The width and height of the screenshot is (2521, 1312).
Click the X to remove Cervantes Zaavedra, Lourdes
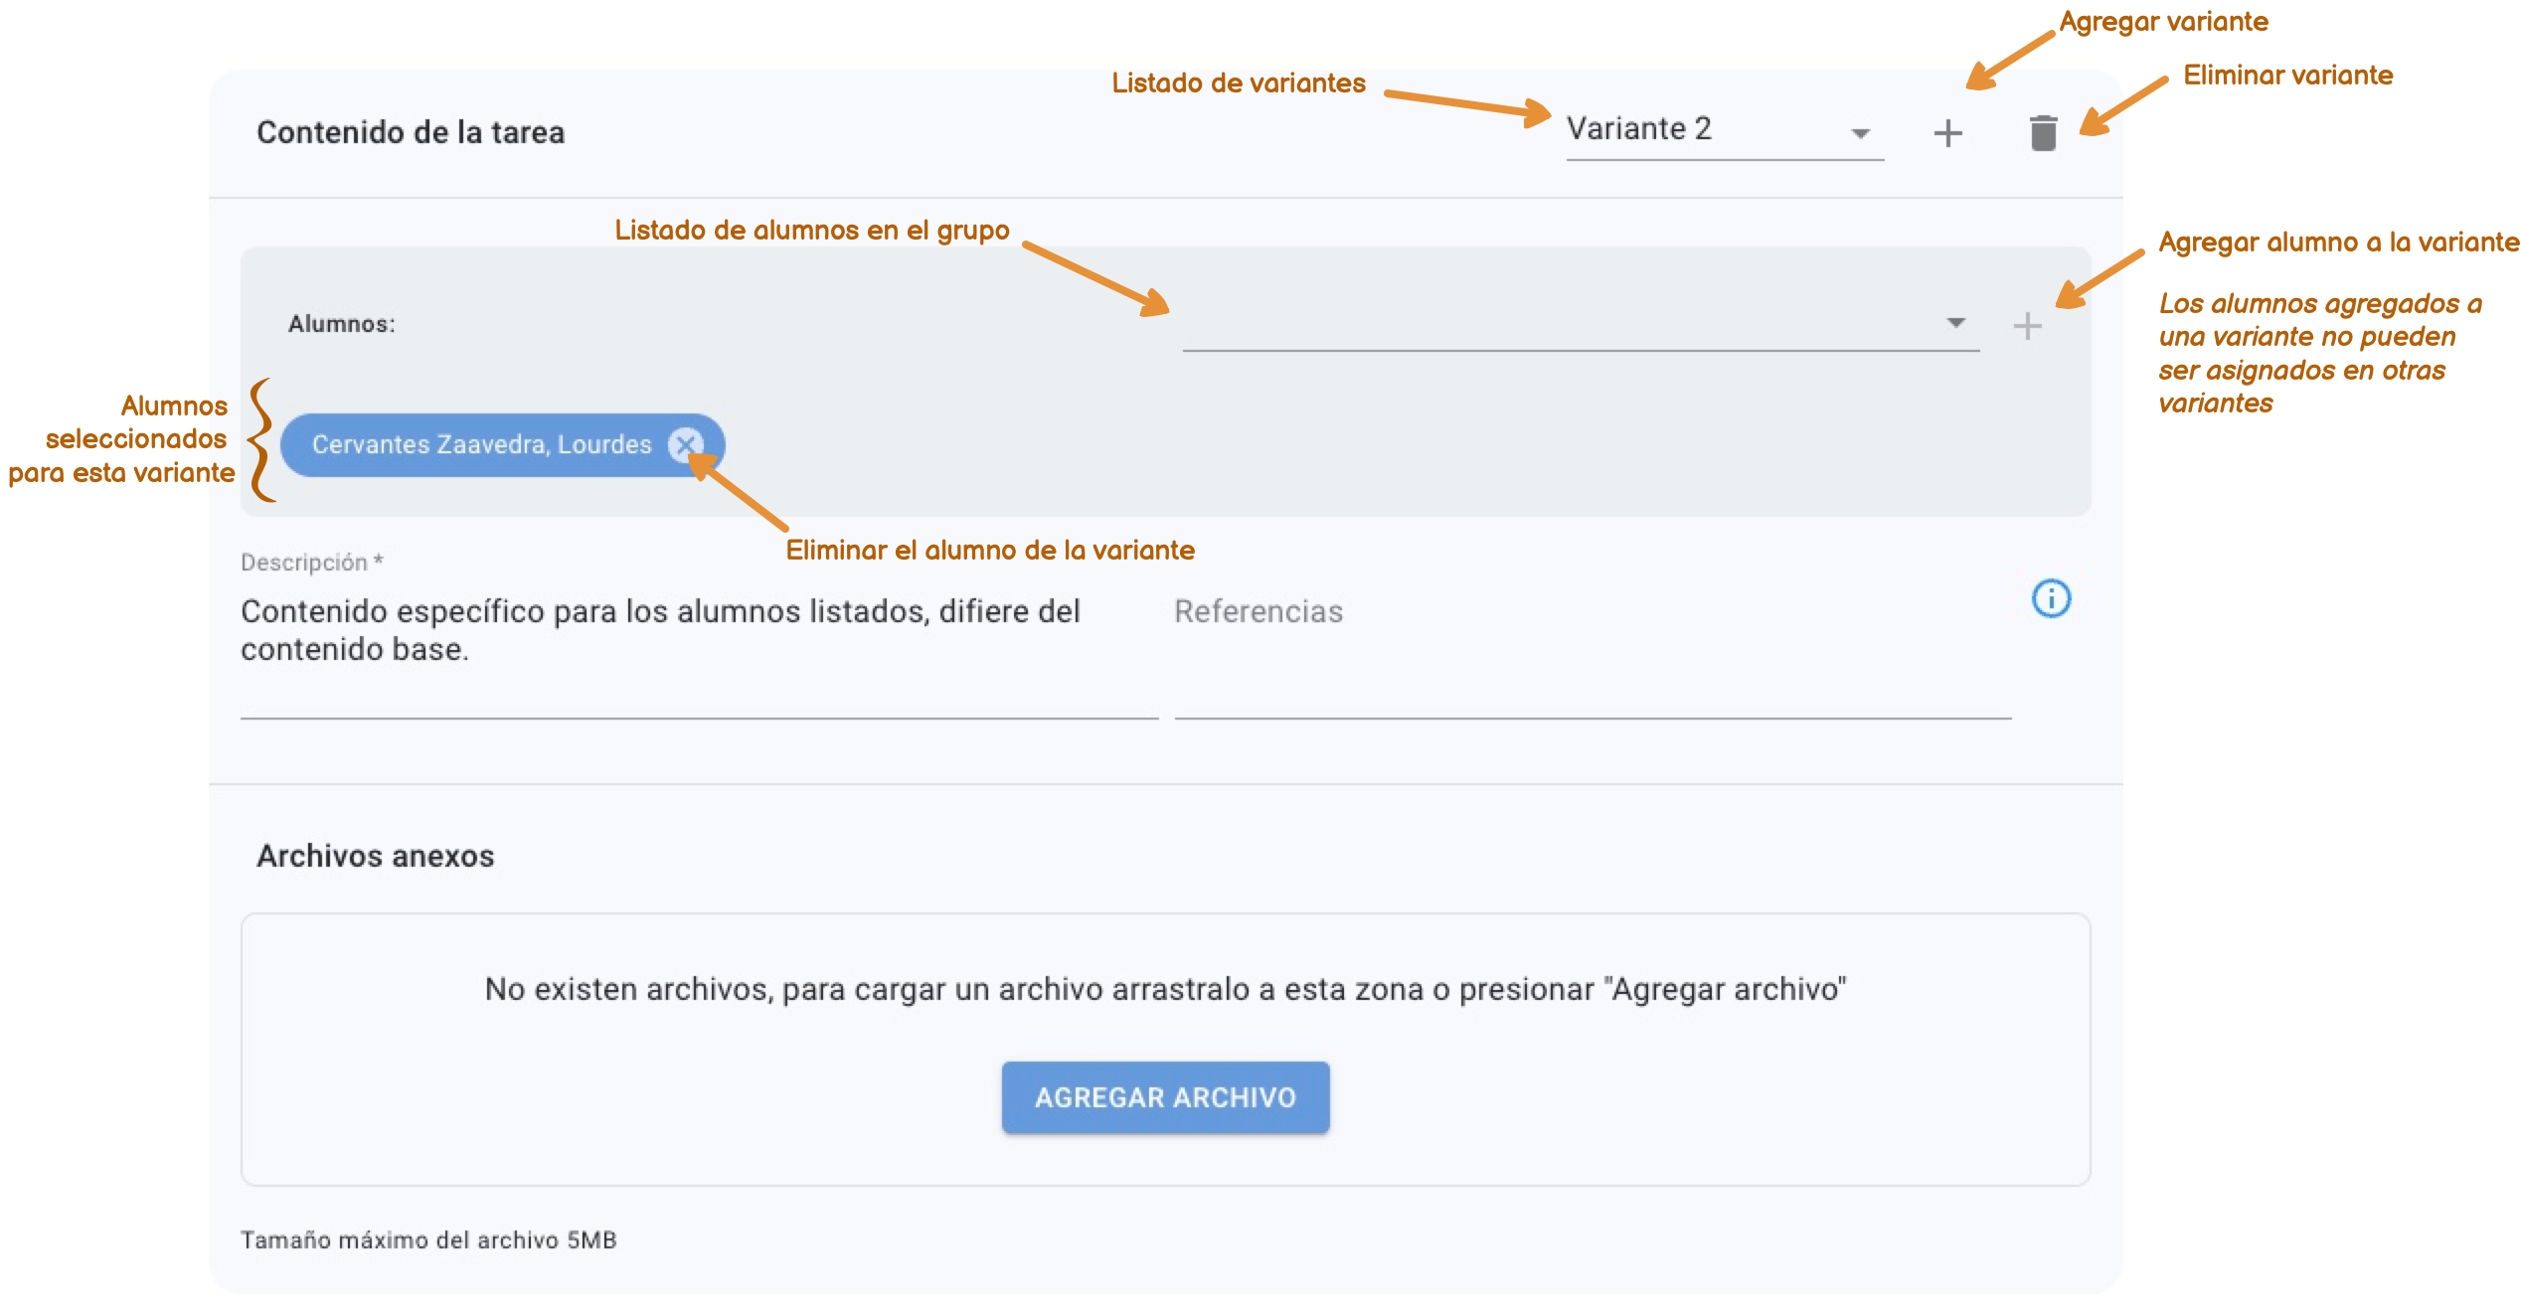[686, 445]
